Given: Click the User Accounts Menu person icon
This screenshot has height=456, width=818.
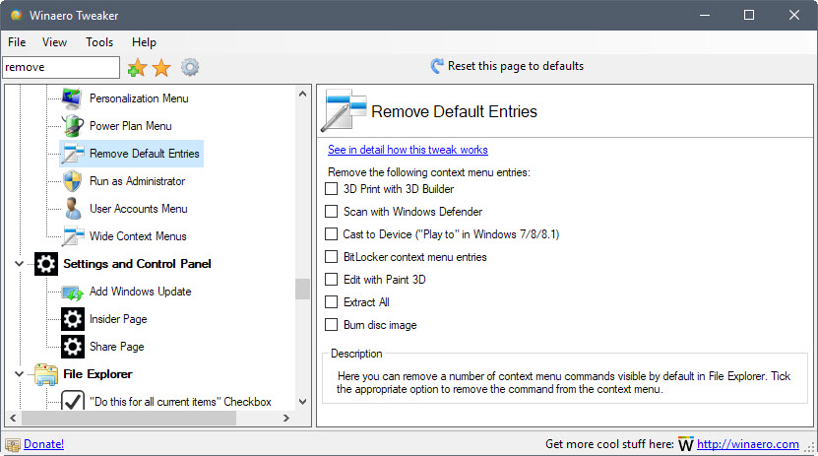Looking at the screenshot, I should pos(73,209).
